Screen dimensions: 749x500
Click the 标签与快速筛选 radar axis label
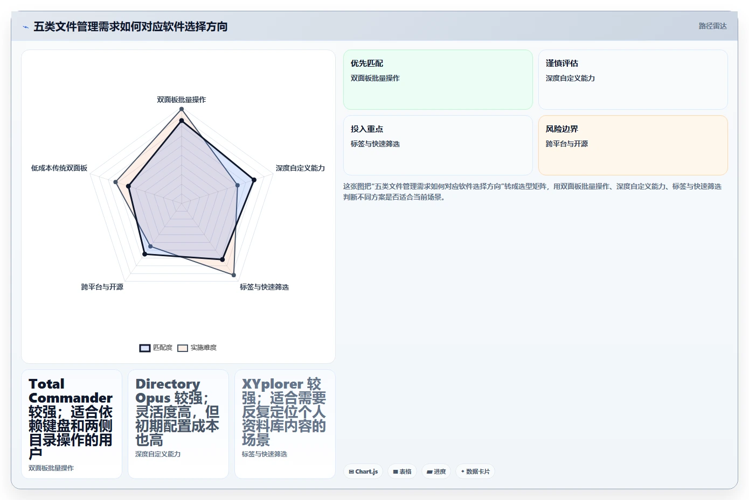pyautogui.click(x=265, y=287)
